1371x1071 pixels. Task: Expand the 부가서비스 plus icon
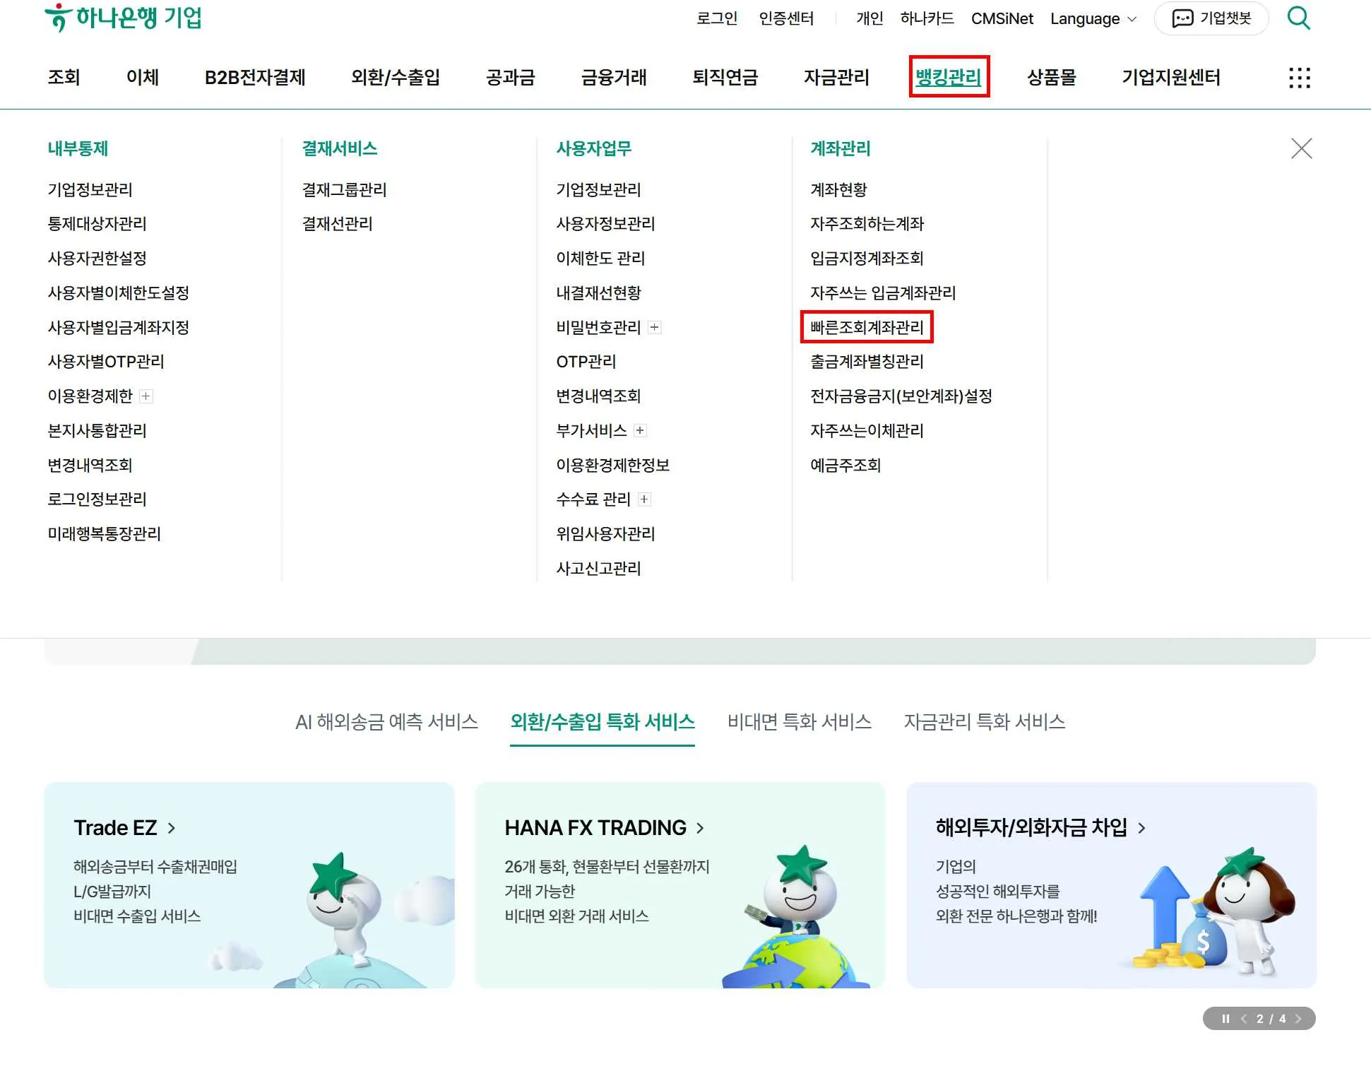tap(640, 430)
